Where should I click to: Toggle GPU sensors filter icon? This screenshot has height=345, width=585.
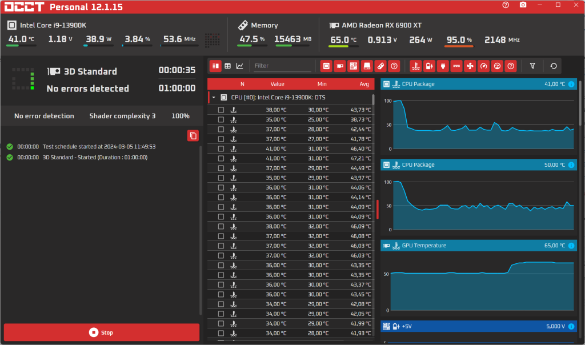pos(340,66)
